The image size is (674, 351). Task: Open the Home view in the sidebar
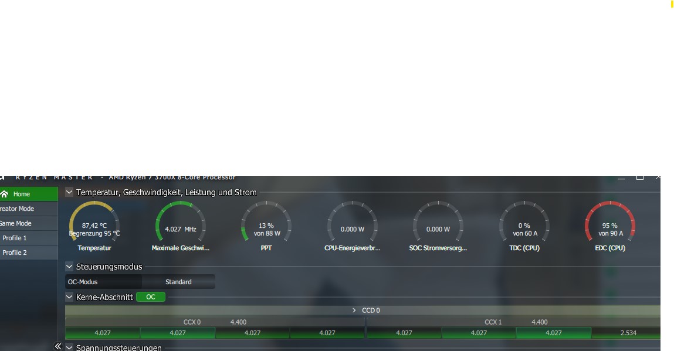(x=28, y=194)
